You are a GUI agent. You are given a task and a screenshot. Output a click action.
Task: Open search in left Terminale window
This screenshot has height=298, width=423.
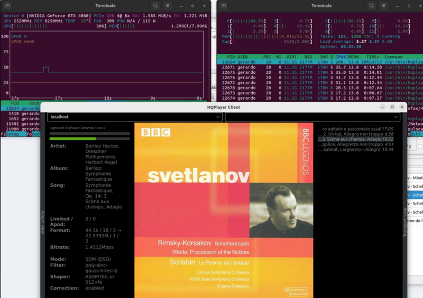[x=155, y=6]
